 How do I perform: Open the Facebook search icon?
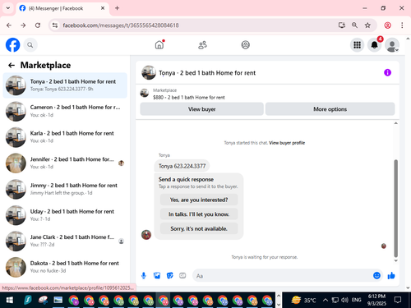pyautogui.click(x=30, y=45)
